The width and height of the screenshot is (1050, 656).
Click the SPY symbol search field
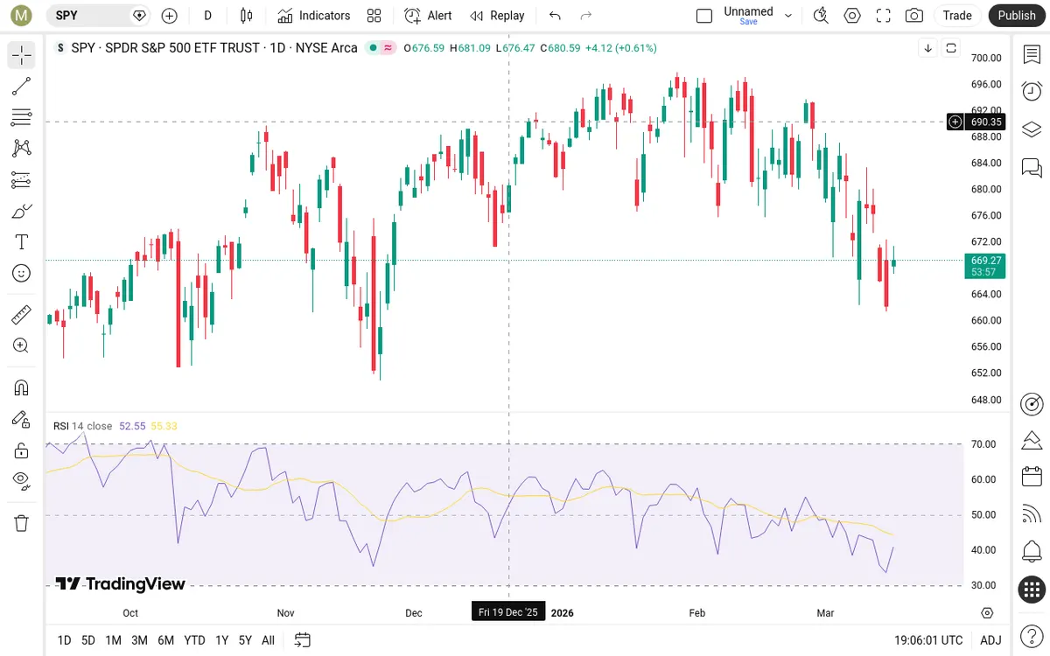(96, 15)
